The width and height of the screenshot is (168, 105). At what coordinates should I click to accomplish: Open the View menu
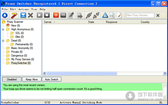coord(34,9)
